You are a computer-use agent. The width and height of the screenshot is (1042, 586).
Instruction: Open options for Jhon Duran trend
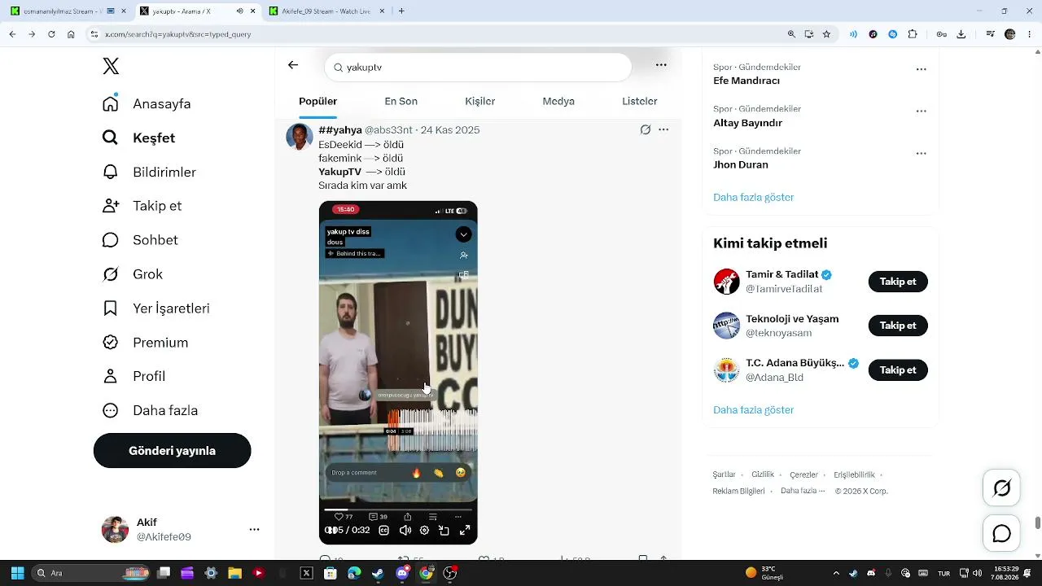pos(922,154)
